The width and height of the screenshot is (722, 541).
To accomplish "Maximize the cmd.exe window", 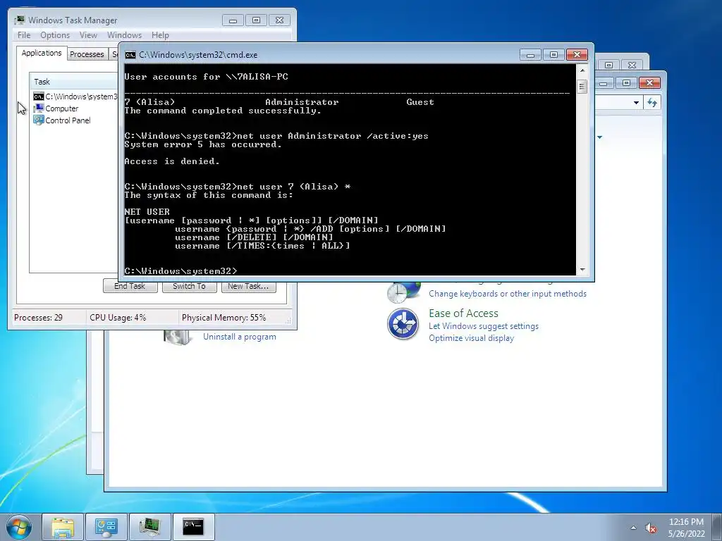I will tap(553, 55).
